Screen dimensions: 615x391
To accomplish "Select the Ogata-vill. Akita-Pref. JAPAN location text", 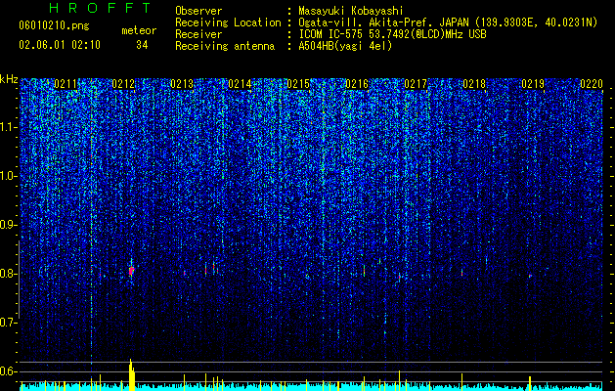I will (x=448, y=22).
